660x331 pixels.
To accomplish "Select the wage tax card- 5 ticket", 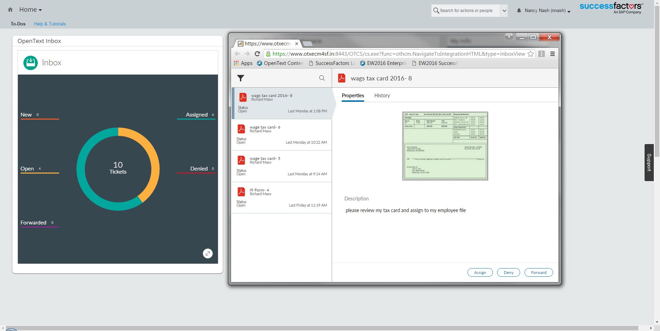I will [x=282, y=166].
